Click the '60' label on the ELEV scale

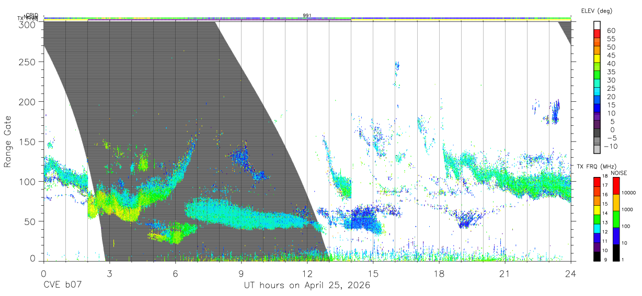610,30
